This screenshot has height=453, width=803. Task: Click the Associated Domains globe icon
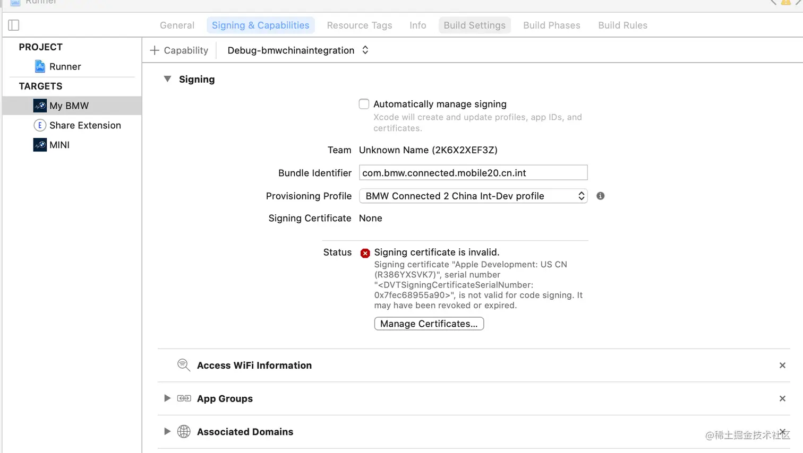point(184,432)
